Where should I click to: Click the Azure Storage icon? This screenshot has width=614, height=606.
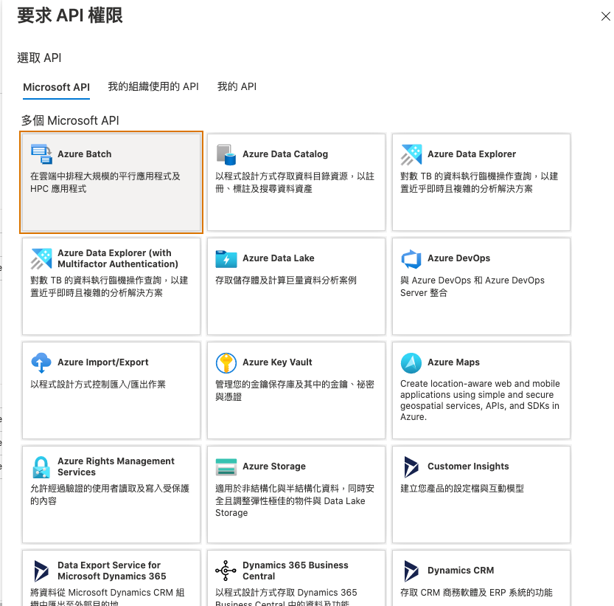pos(226,466)
